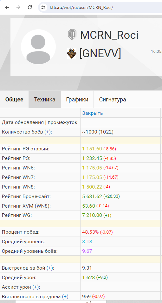Select the Общее tab
The image size is (162, 303).
click(x=14, y=100)
